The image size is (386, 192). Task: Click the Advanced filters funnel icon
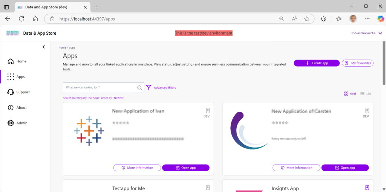[149, 87]
